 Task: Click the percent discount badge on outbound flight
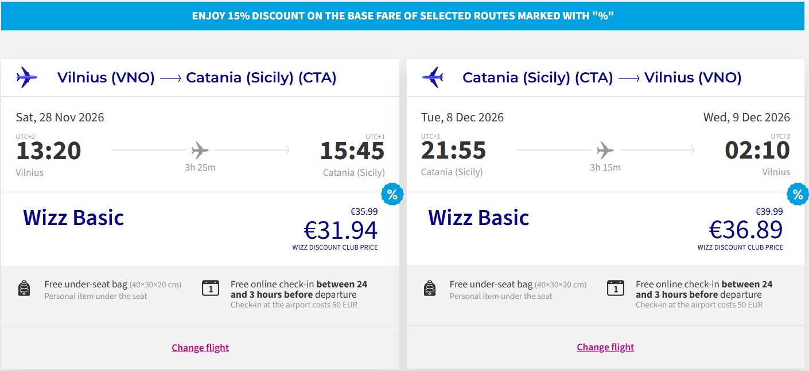click(392, 195)
